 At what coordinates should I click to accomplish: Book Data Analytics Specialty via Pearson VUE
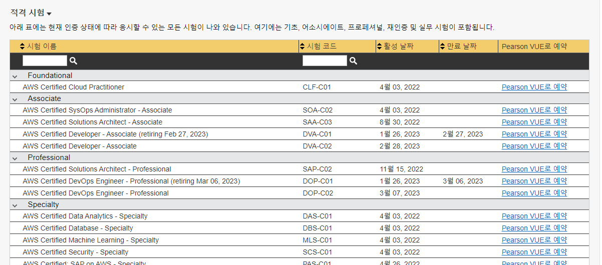pos(534,216)
